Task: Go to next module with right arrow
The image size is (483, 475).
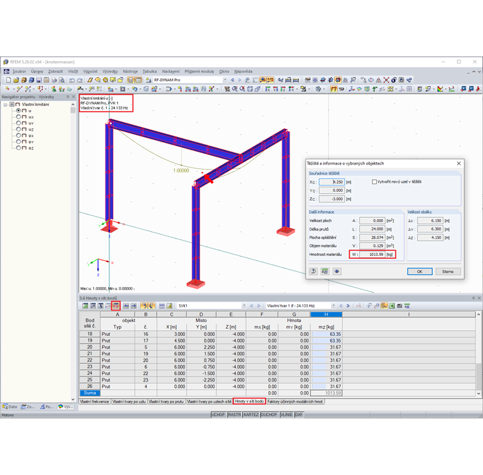Action: (240, 80)
